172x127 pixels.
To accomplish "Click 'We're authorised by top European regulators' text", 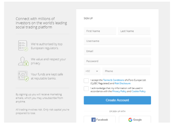I will click(x=47, y=46).
